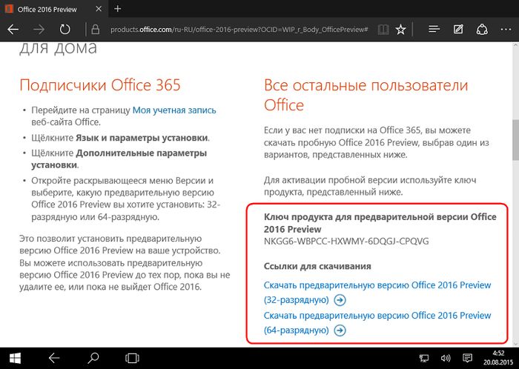Screen dimensions: 519x369
Task: Open taskbar Search magnifier
Action: click(x=94, y=359)
